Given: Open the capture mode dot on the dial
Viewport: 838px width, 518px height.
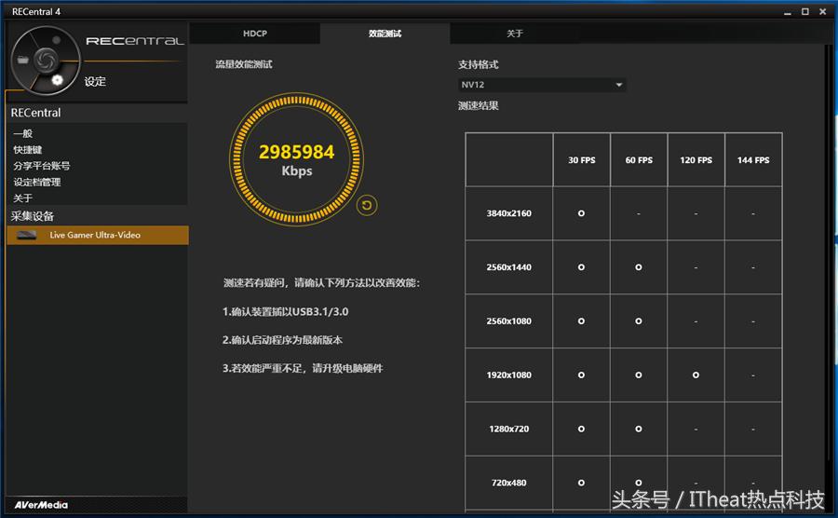Looking at the screenshot, I should (56, 40).
